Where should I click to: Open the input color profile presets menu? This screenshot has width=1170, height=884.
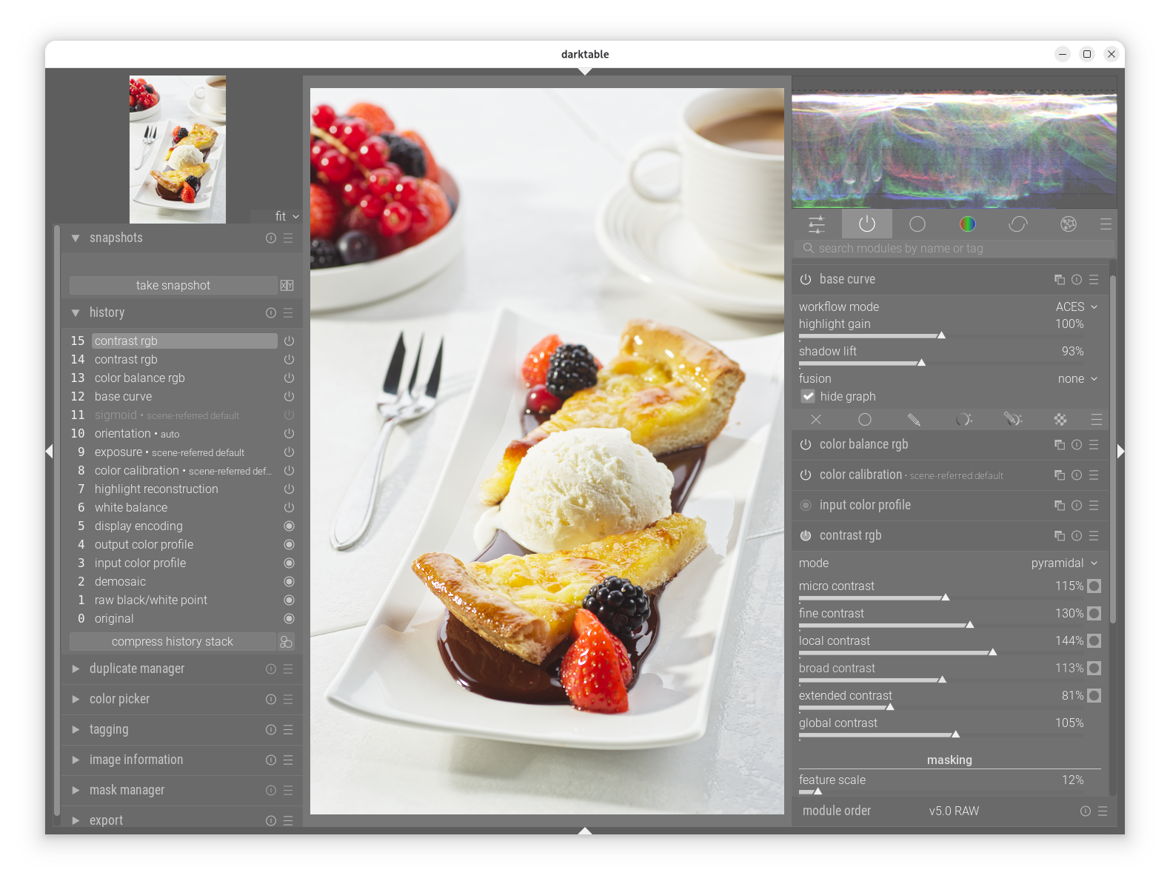pyautogui.click(x=1094, y=505)
